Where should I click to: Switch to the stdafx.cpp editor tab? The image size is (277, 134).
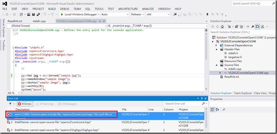(x=39, y=21)
